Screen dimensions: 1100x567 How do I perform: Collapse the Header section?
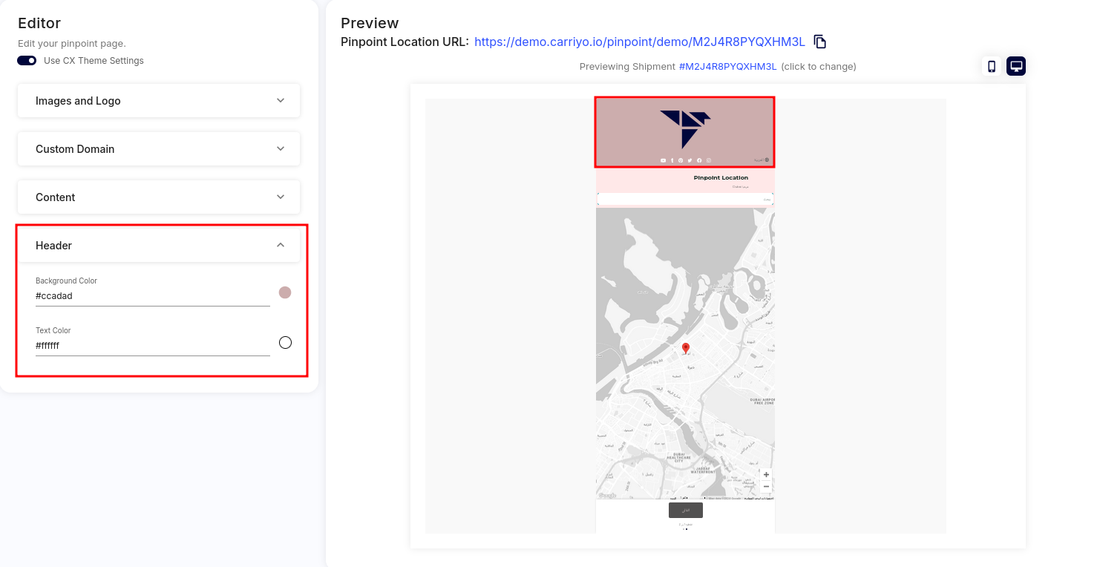point(159,245)
